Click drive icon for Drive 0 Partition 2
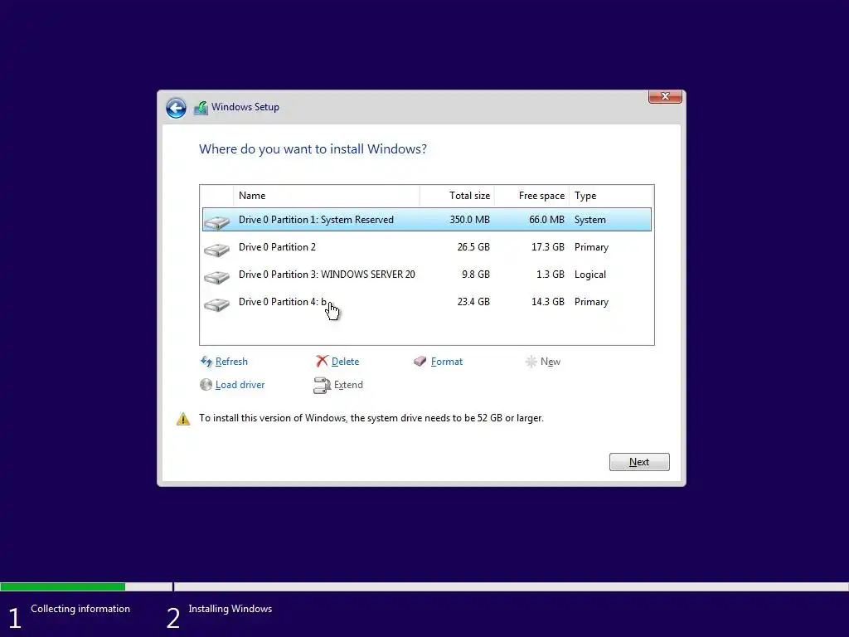 point(217,249)
